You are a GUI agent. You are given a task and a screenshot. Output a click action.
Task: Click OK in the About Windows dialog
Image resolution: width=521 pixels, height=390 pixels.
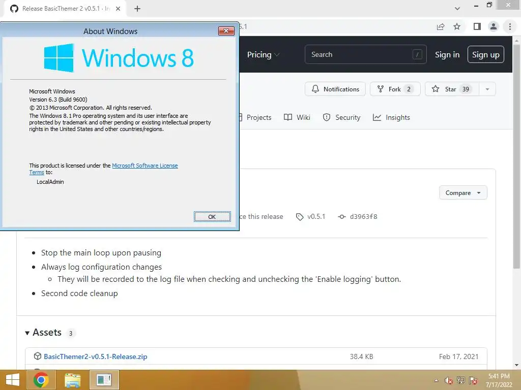pos(212,217)
